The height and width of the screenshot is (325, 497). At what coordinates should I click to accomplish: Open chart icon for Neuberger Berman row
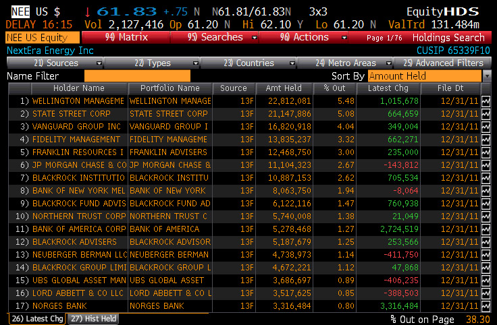coord(486,254)
